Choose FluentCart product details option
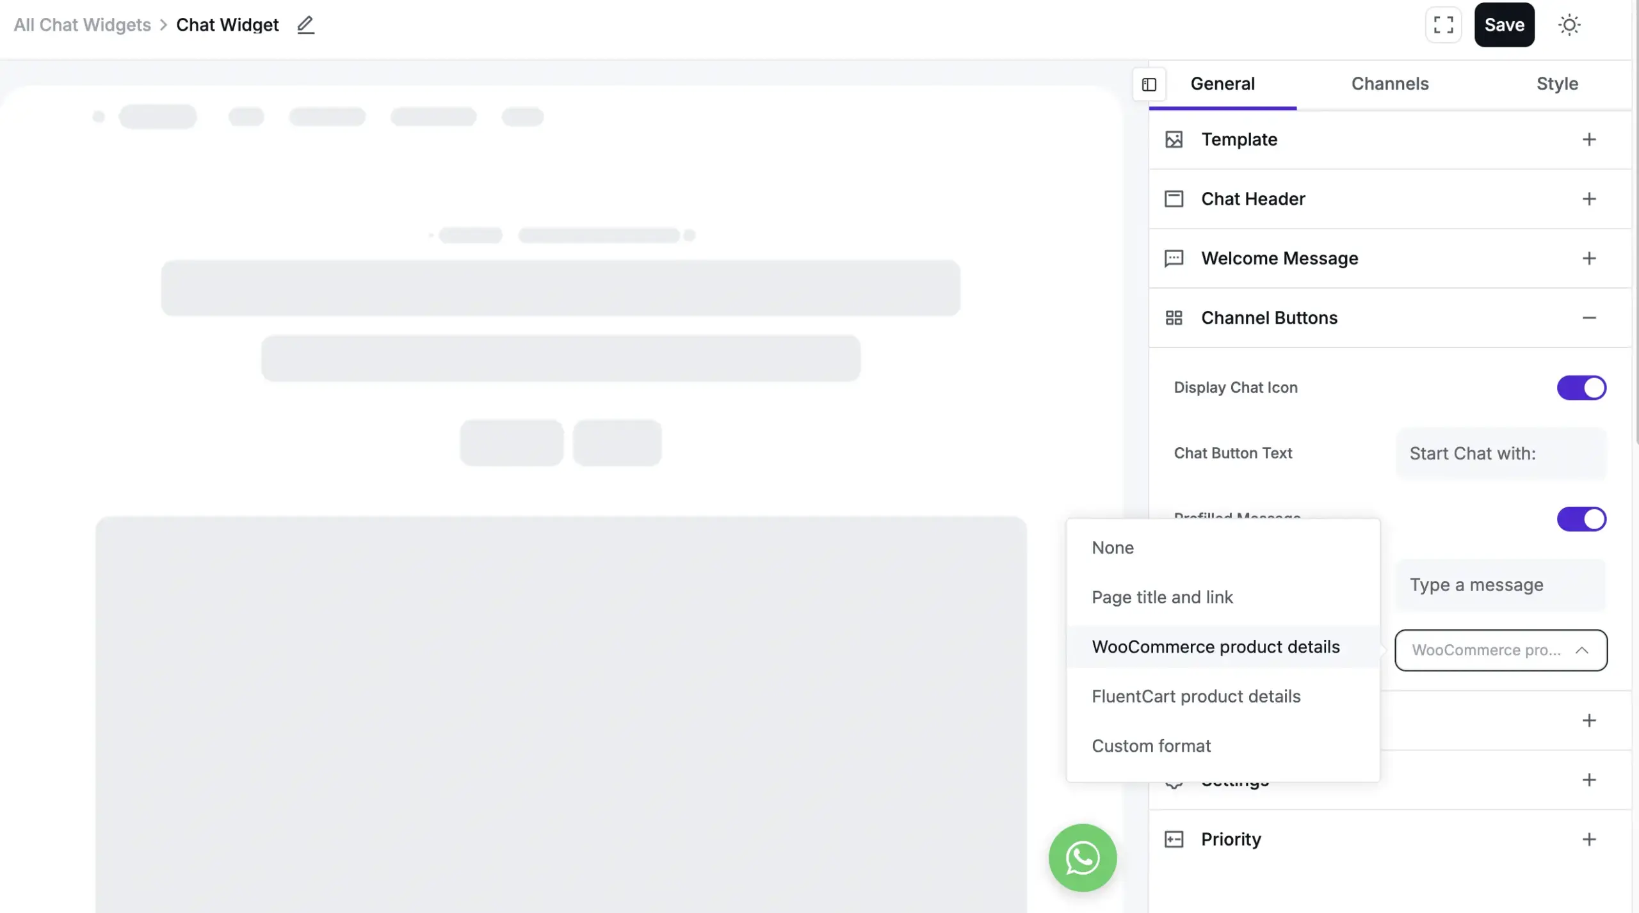1639x913 pixels. [1223, 696]
